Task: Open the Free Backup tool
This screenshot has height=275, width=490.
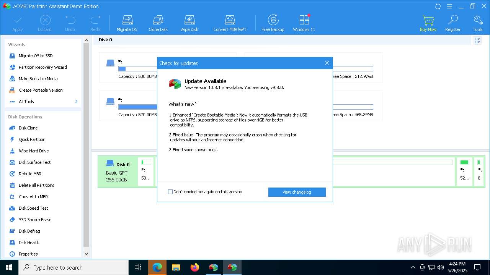Action: (x=273, y=23)
